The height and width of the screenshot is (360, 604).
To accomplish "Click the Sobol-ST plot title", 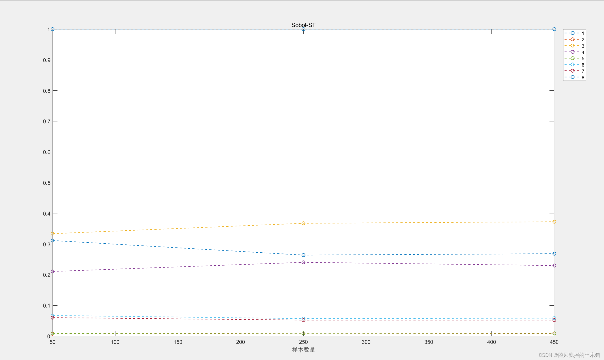I will pyautogui.click(x=303, y=25).
